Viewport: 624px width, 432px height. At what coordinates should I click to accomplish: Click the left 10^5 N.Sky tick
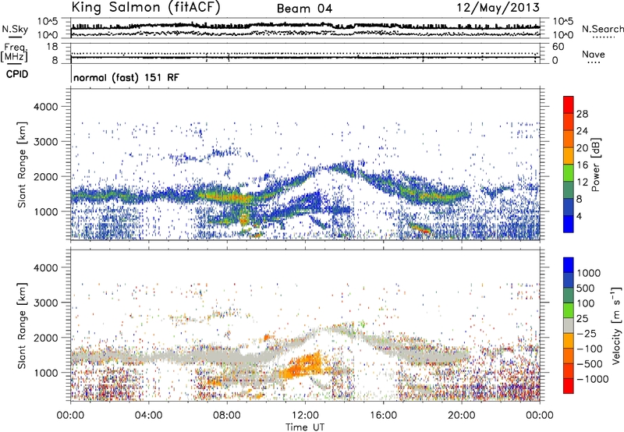tap(48, 22)
